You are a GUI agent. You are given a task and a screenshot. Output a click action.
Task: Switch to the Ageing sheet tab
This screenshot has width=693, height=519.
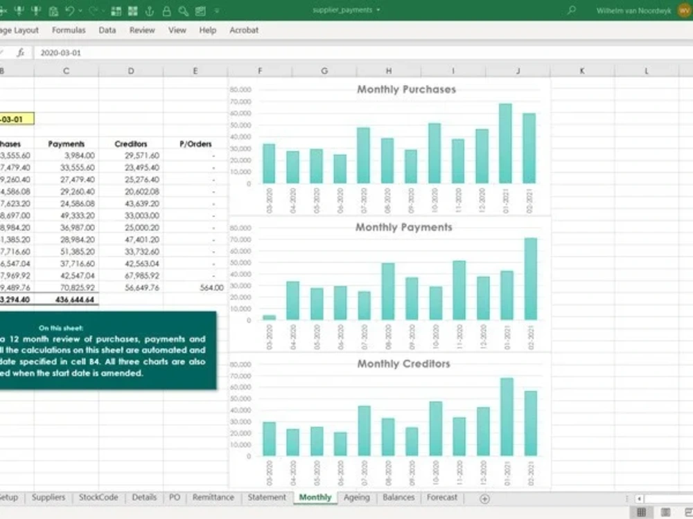pyautogui.click(x=356, y=498)
